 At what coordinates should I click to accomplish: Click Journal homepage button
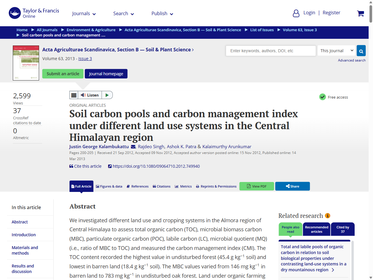pyautogui.click(x=106, y=73)
